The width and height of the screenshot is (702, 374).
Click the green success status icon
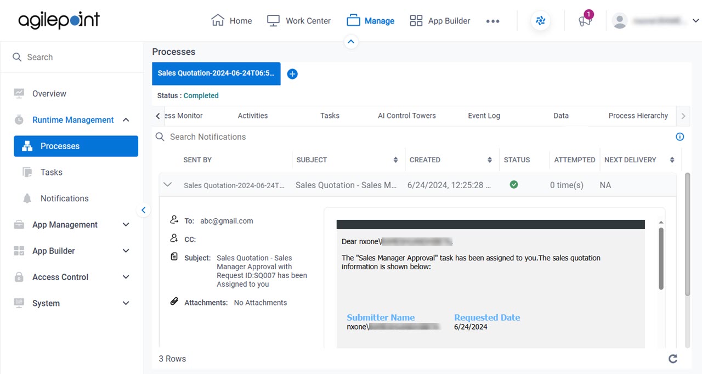tap(514, 185)
